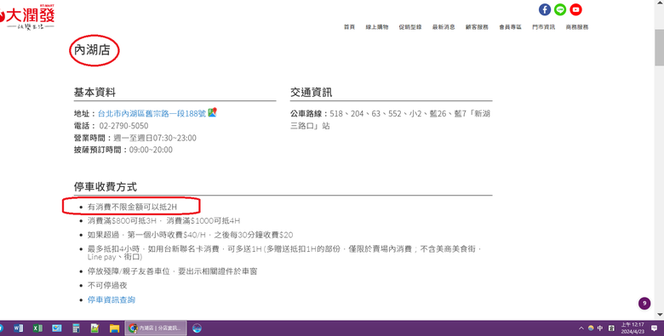The width and height of the screenshot is (664, 336).
Task: Click bullet about 第一個小時收費$40/H
Action: (x=190, y=235)
